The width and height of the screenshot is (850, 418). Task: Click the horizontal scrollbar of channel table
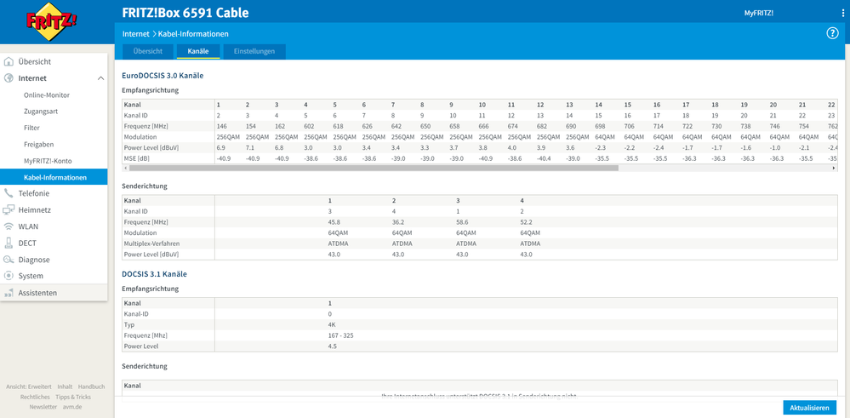(374, 169)
